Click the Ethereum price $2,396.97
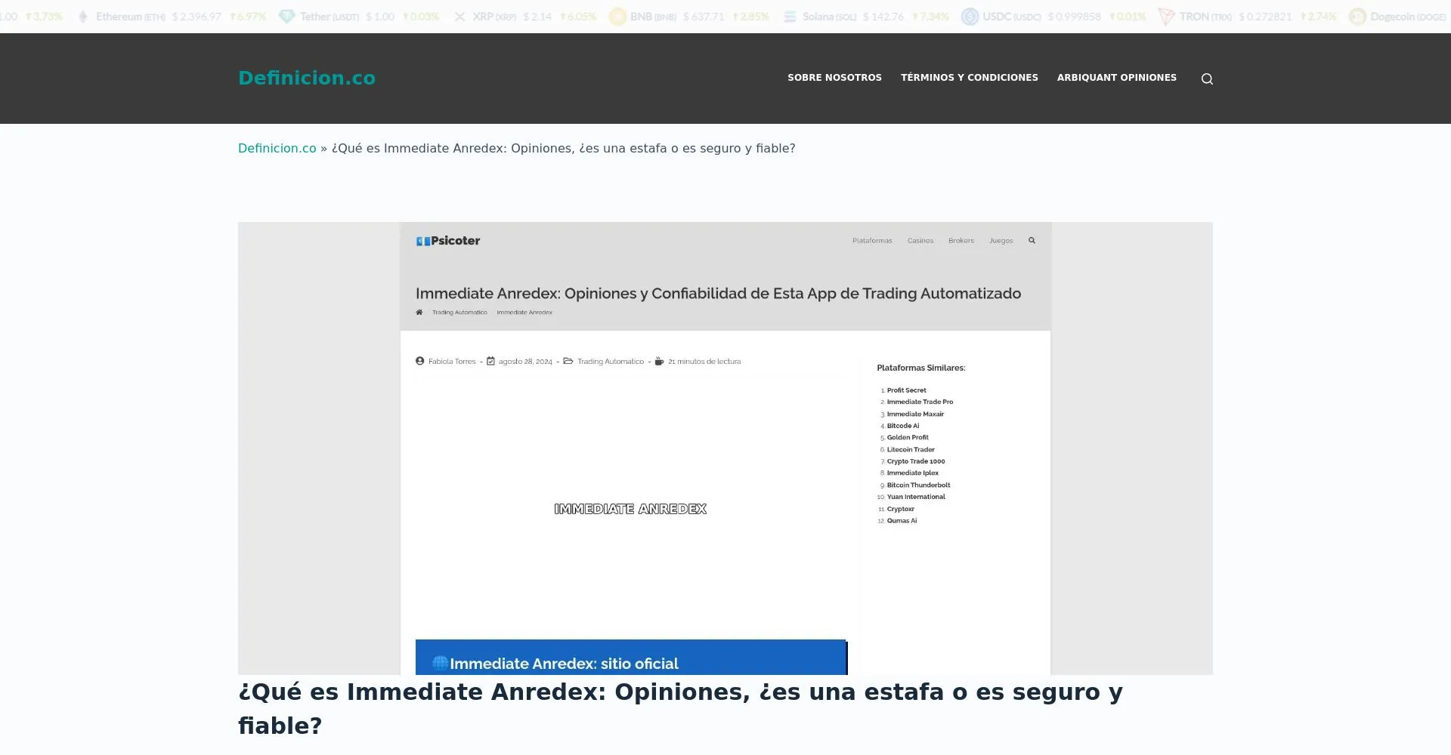 coord(196,17)
